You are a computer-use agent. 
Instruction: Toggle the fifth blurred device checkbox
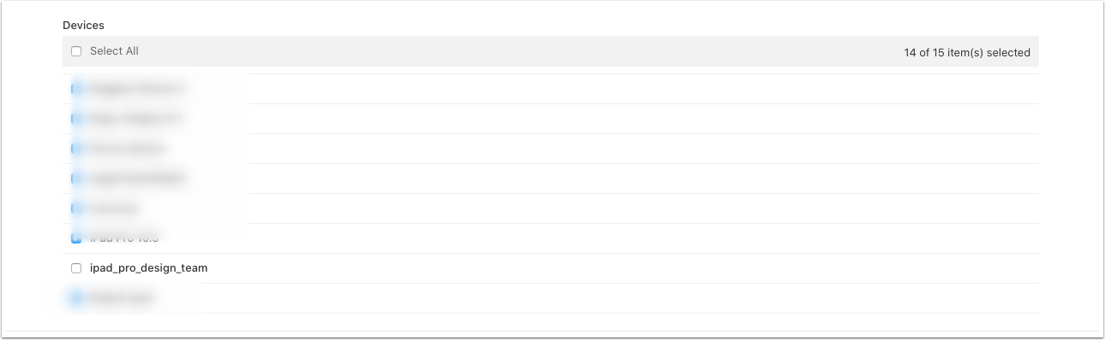point(76,208)
